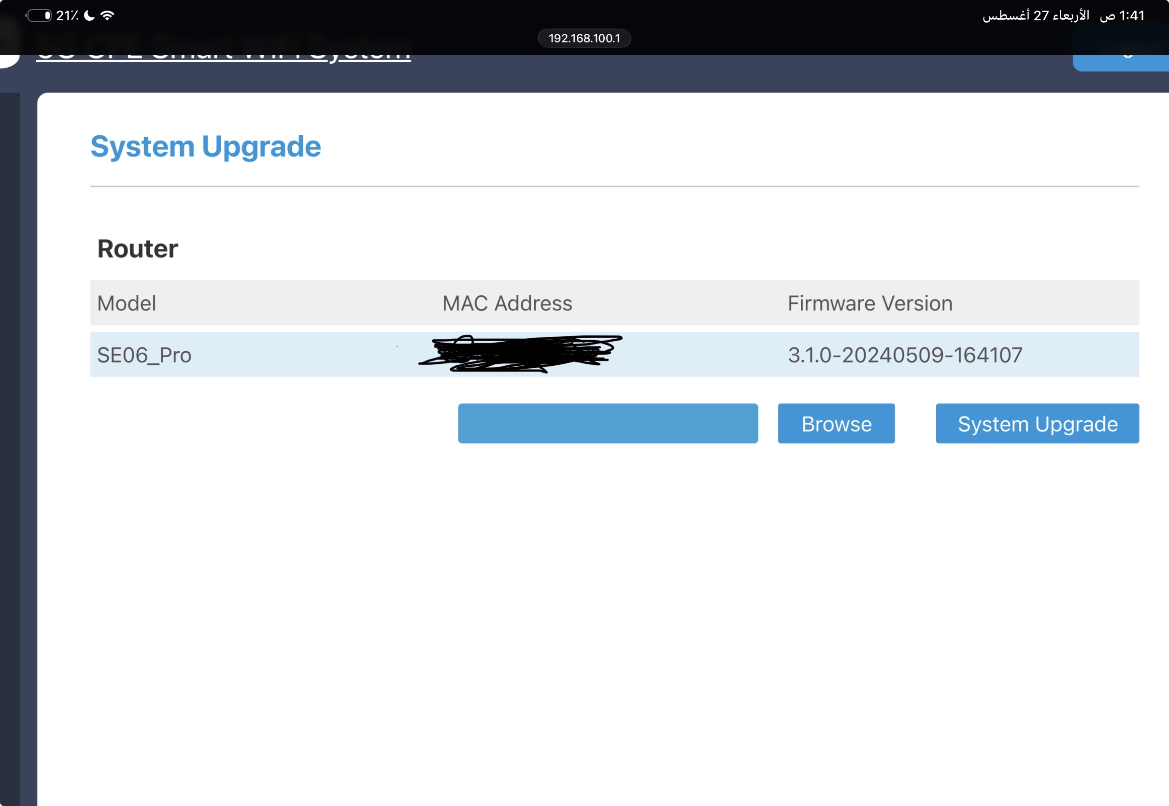Select the SE06_Pro model cell
Viewport: 1169px width, 806px height.
pos(144,356)
